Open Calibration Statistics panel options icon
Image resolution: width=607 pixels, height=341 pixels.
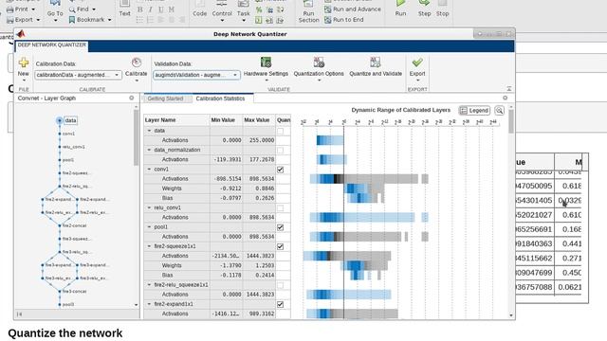pos(506,99)
